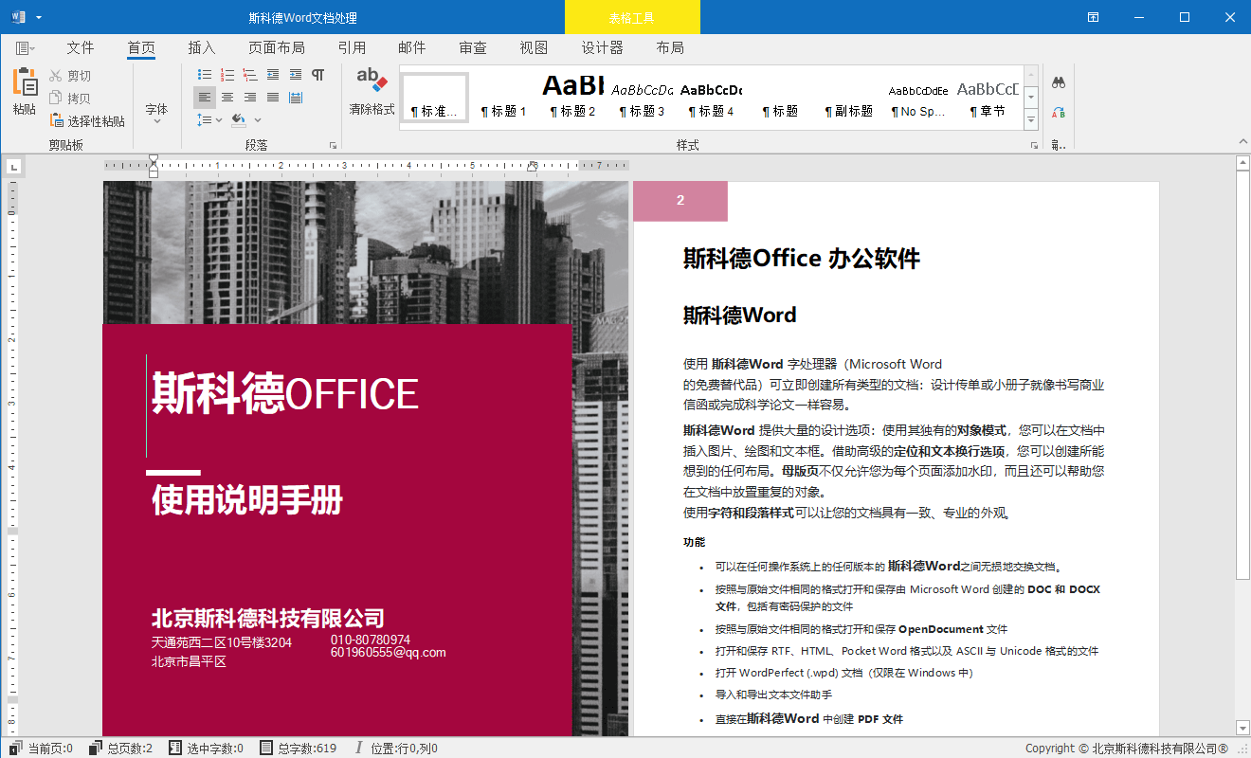Image resolution: width=1251 pixels, height=758 pixels.
Task: Toggle align text right
Action: coord(250,98)
